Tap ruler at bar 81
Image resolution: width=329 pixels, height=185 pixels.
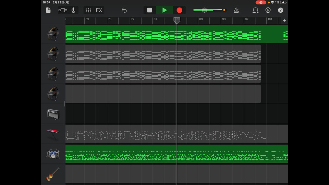point(155,19)
